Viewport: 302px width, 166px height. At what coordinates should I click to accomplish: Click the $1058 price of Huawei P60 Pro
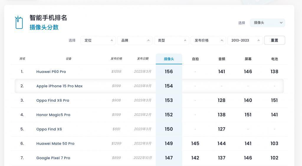116,71
